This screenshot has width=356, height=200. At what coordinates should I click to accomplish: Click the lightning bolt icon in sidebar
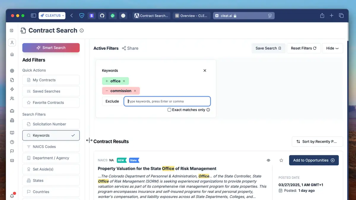point(12,89)
